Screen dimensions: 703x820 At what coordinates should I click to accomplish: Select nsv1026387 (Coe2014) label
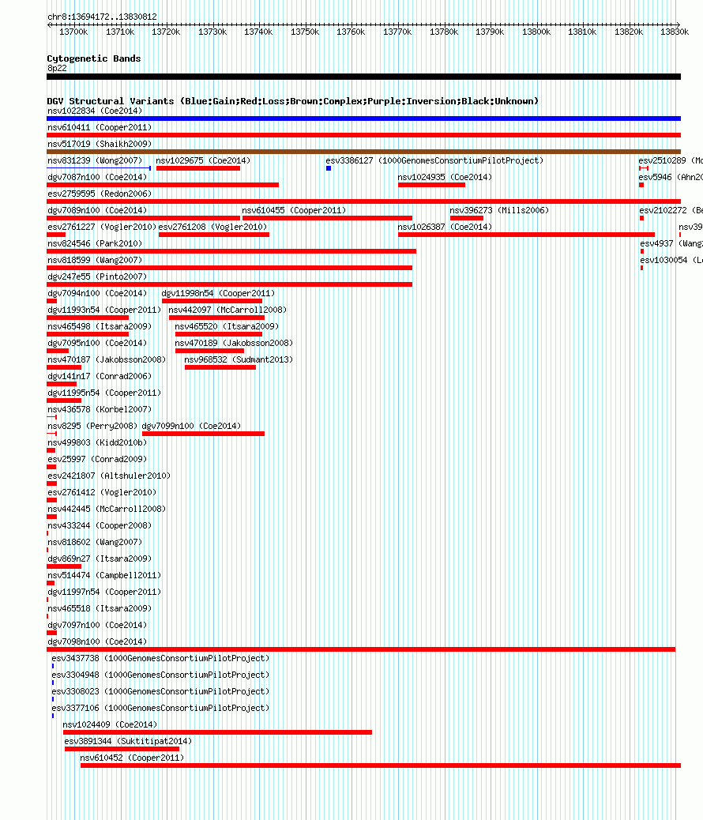(x=445, y=227)
